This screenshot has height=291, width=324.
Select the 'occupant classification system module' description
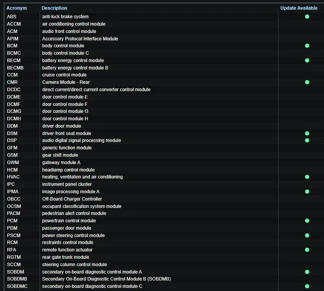(x=82, y=206)
